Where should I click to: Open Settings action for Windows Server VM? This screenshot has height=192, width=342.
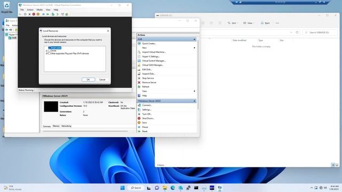click(146, 110)
